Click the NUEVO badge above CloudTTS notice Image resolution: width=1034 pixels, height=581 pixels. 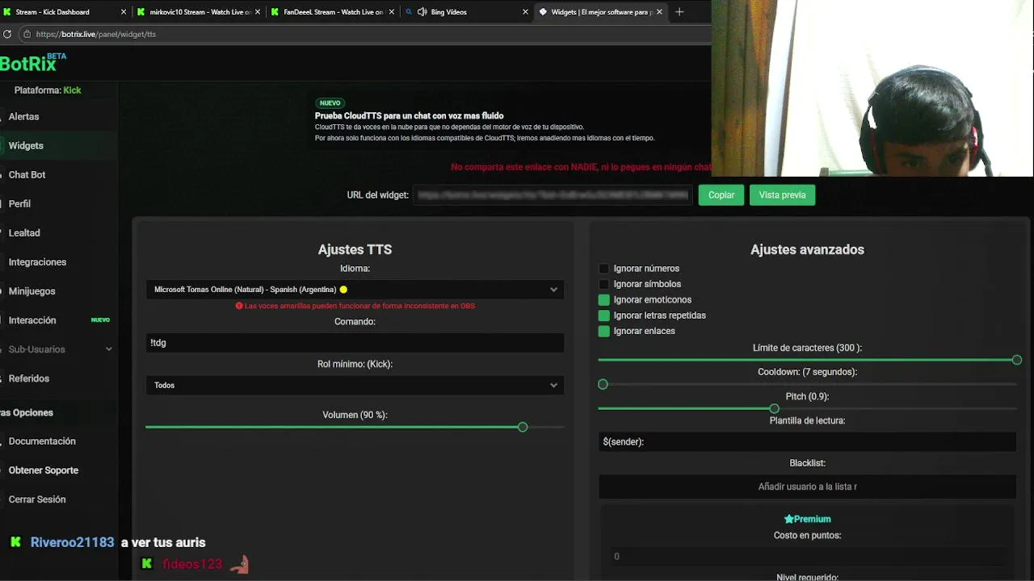pos(330,103)
